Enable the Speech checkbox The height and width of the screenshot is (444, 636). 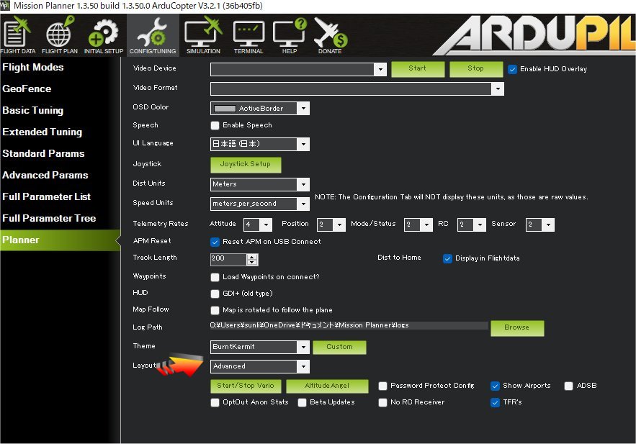[x=215, y=126]
